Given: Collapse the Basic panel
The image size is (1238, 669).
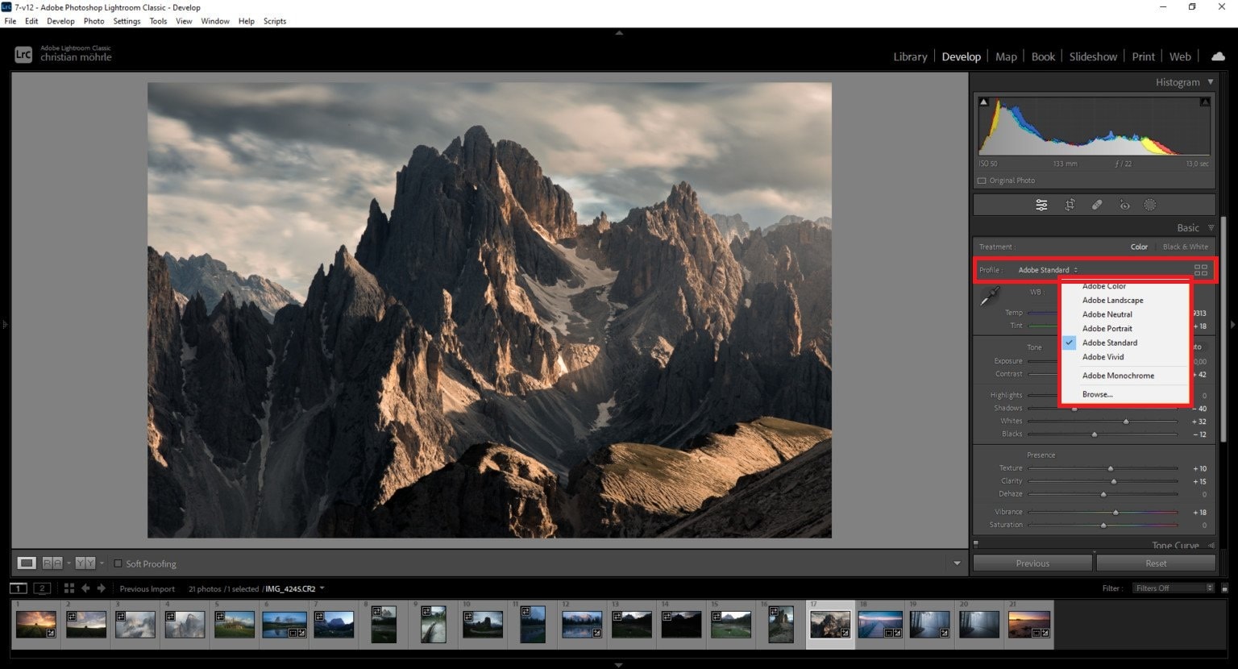Looking at the screenshot, I should tap(1211, 228).
